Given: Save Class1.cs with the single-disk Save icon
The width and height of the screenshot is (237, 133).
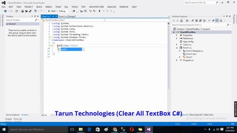Looking at the screenshot, I should pyautogui.click(x=26, y=11).
